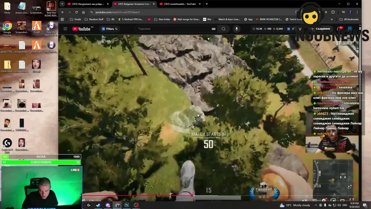Open the Random Stuff bookmark folder
The width and height of the screenshot is (371, 209).
94,19
